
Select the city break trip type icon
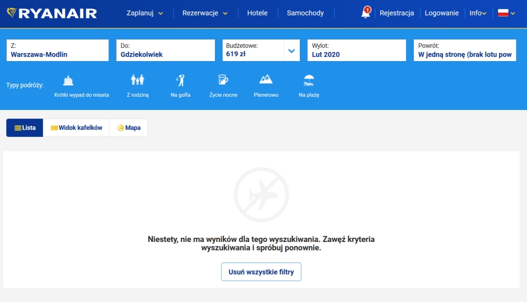click(68, 80)
